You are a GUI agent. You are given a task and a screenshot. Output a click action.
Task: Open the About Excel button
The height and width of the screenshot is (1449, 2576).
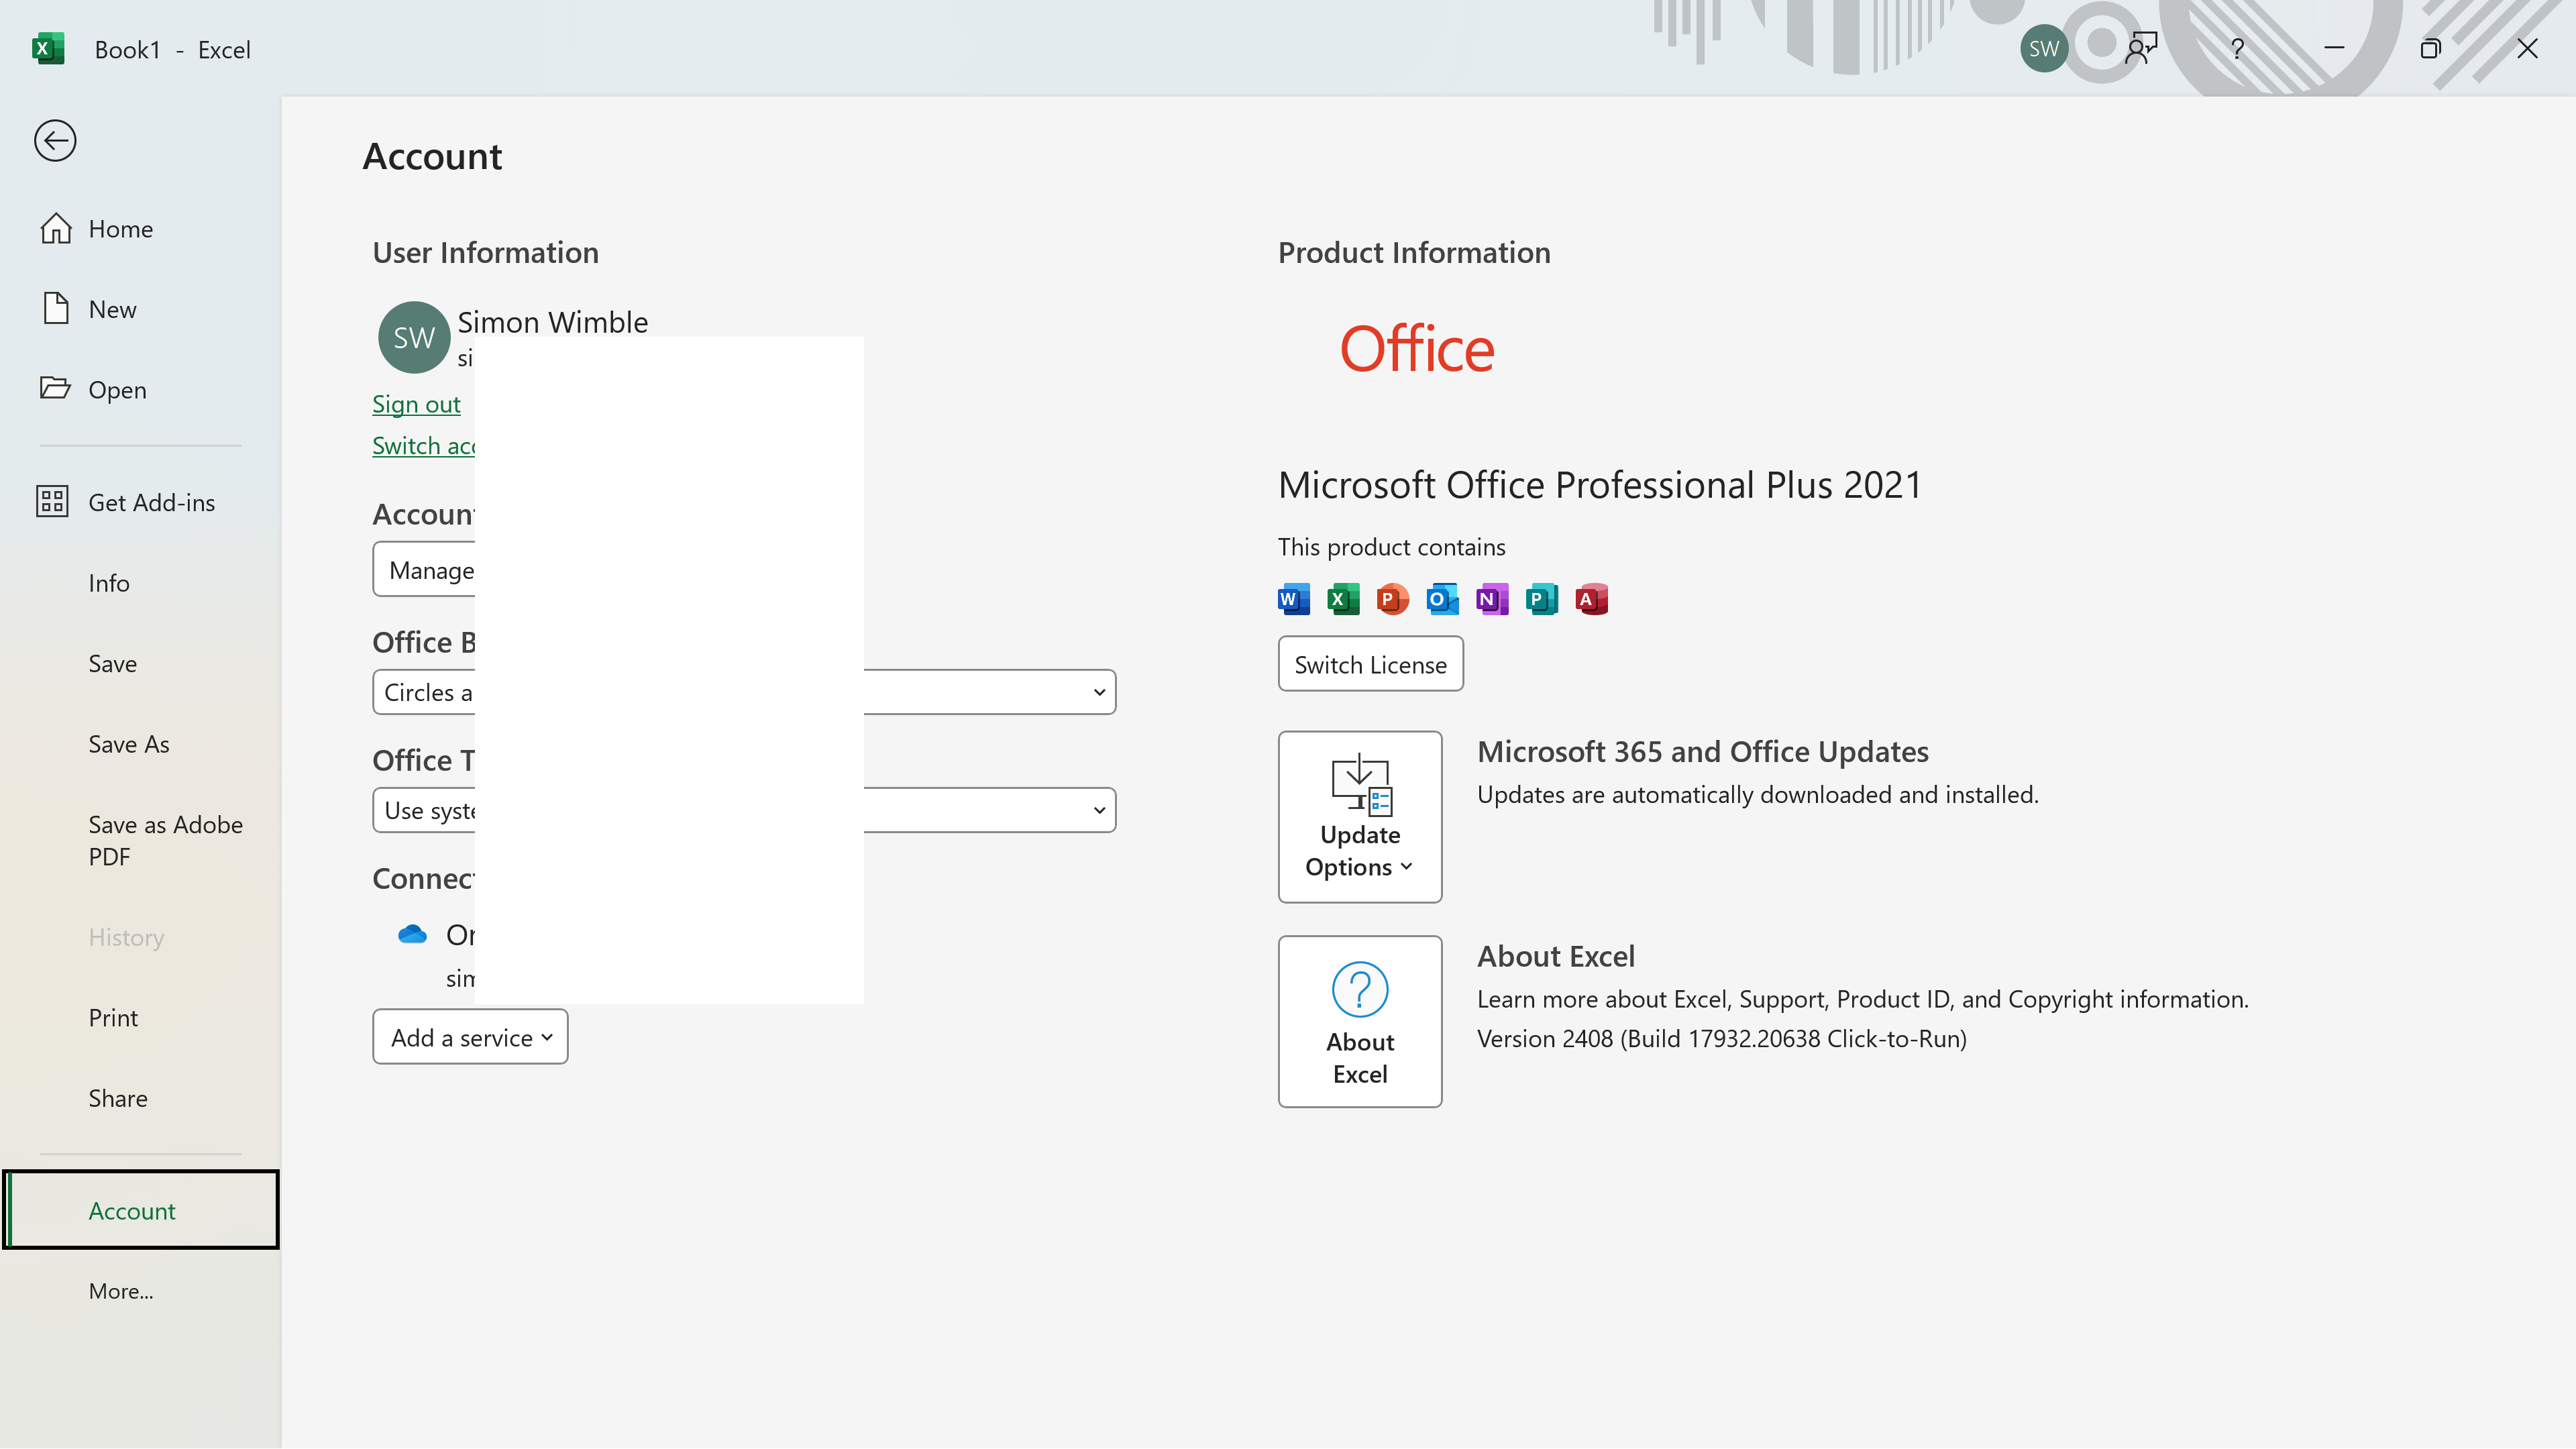point(1359,1021)
